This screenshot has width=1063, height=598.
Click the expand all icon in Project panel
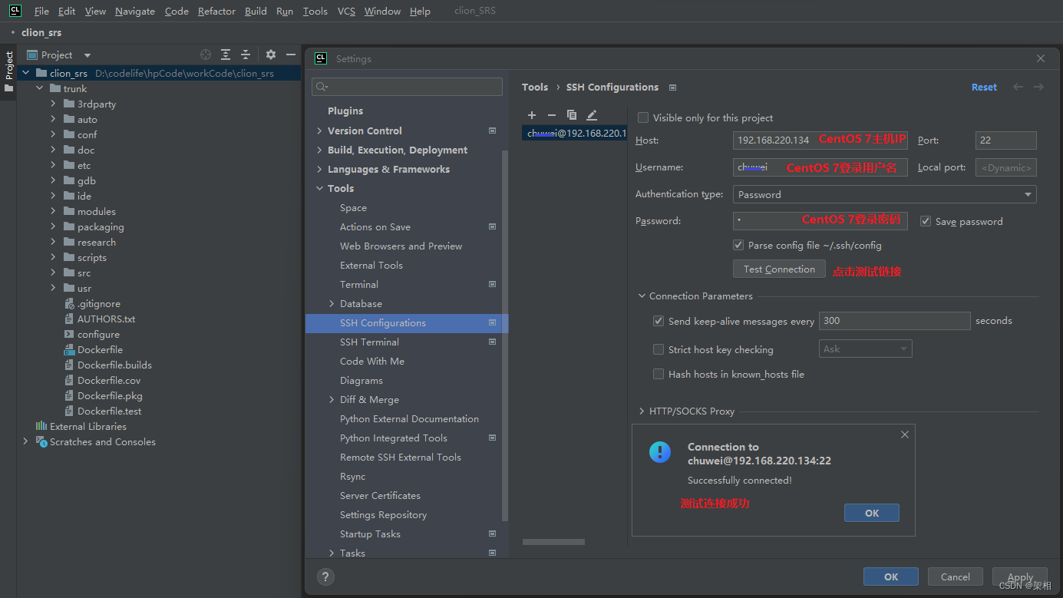tap(226, 55)
